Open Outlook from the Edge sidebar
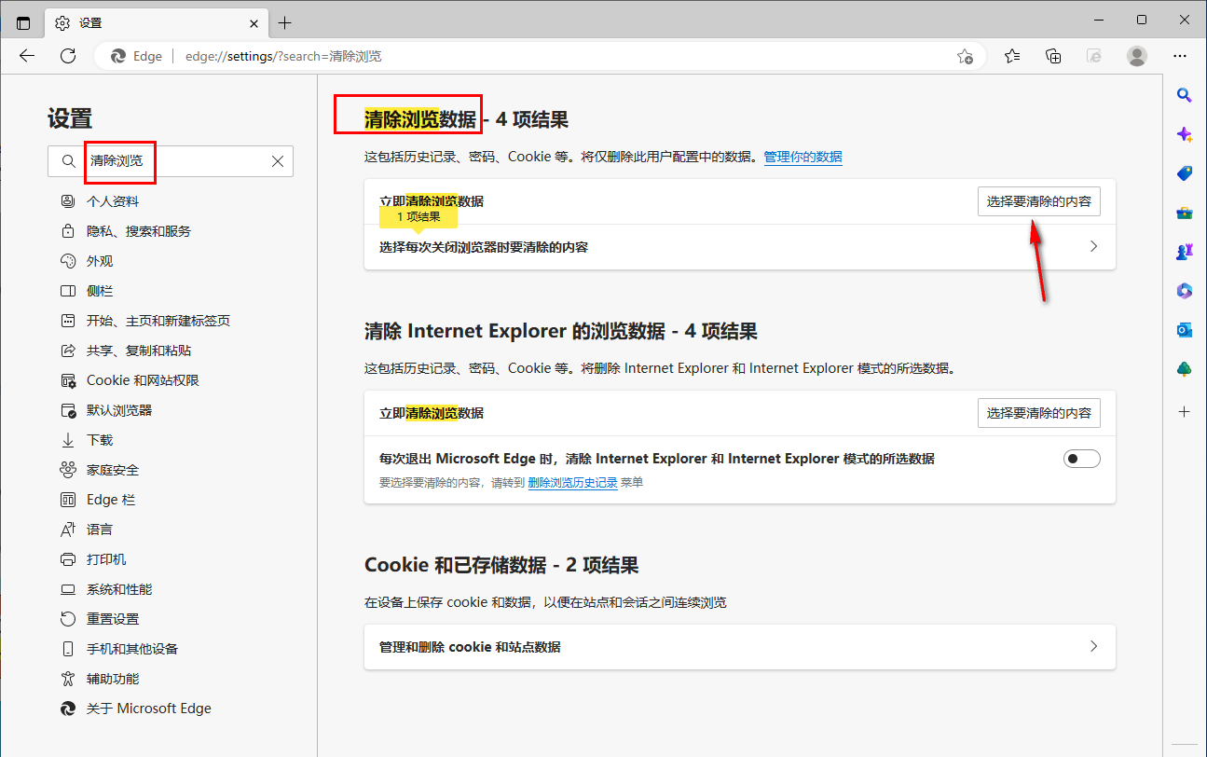Image resolution: width=1207 pixels, height=757 pixels. [1184, 329]
